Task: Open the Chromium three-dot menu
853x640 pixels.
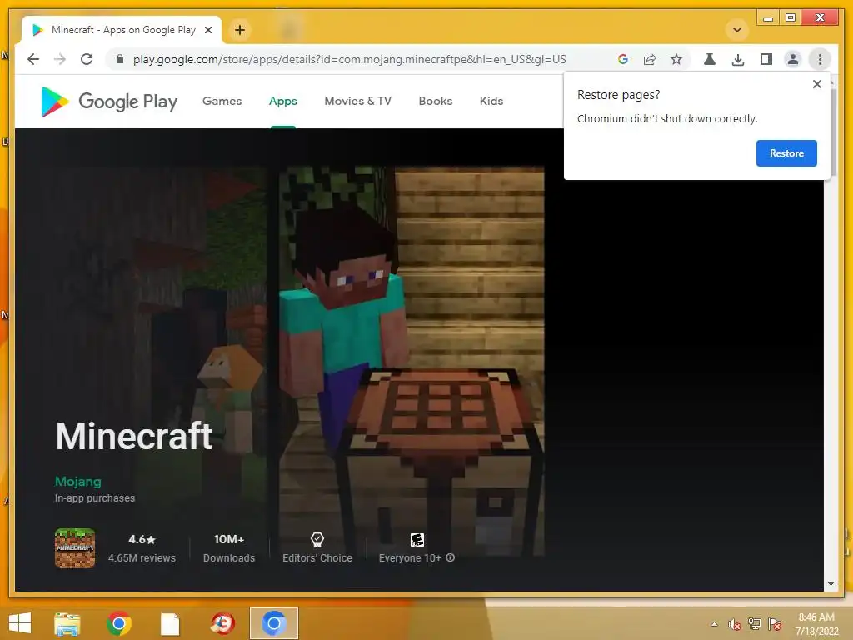Action: point(820,59)
